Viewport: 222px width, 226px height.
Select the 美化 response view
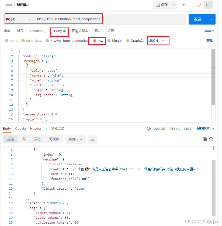(x=11, y=139)
